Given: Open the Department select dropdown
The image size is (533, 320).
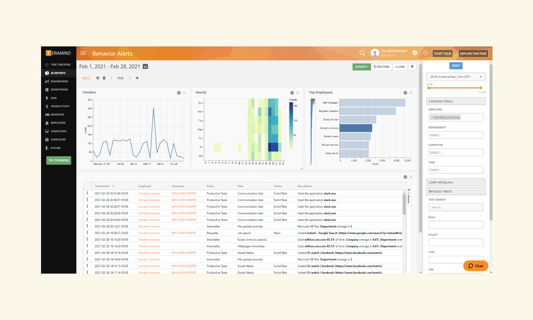Looking at the screenshot, I should click(456, 135).
